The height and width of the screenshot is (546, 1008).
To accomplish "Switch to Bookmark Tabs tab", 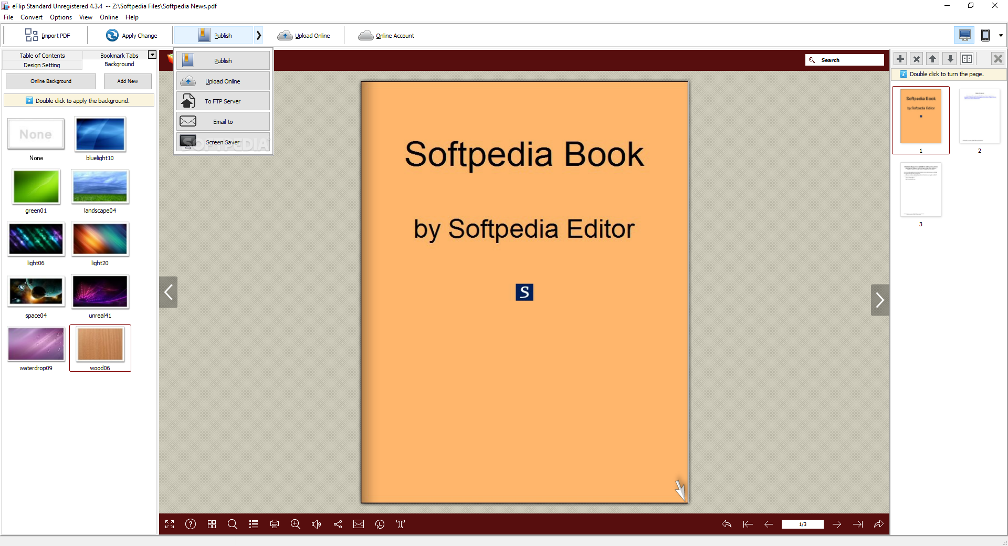I will [x=119, y=56].
